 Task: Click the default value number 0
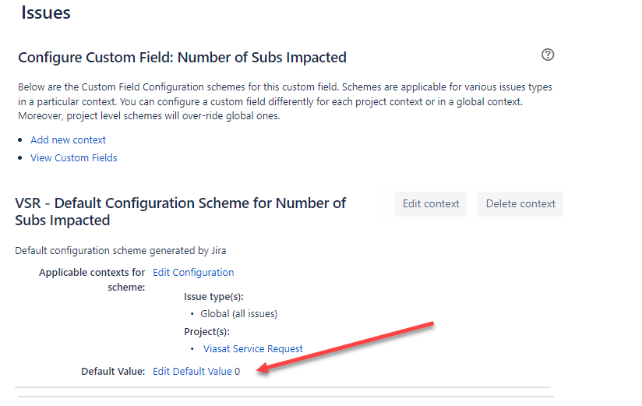(x=237, y=372)
